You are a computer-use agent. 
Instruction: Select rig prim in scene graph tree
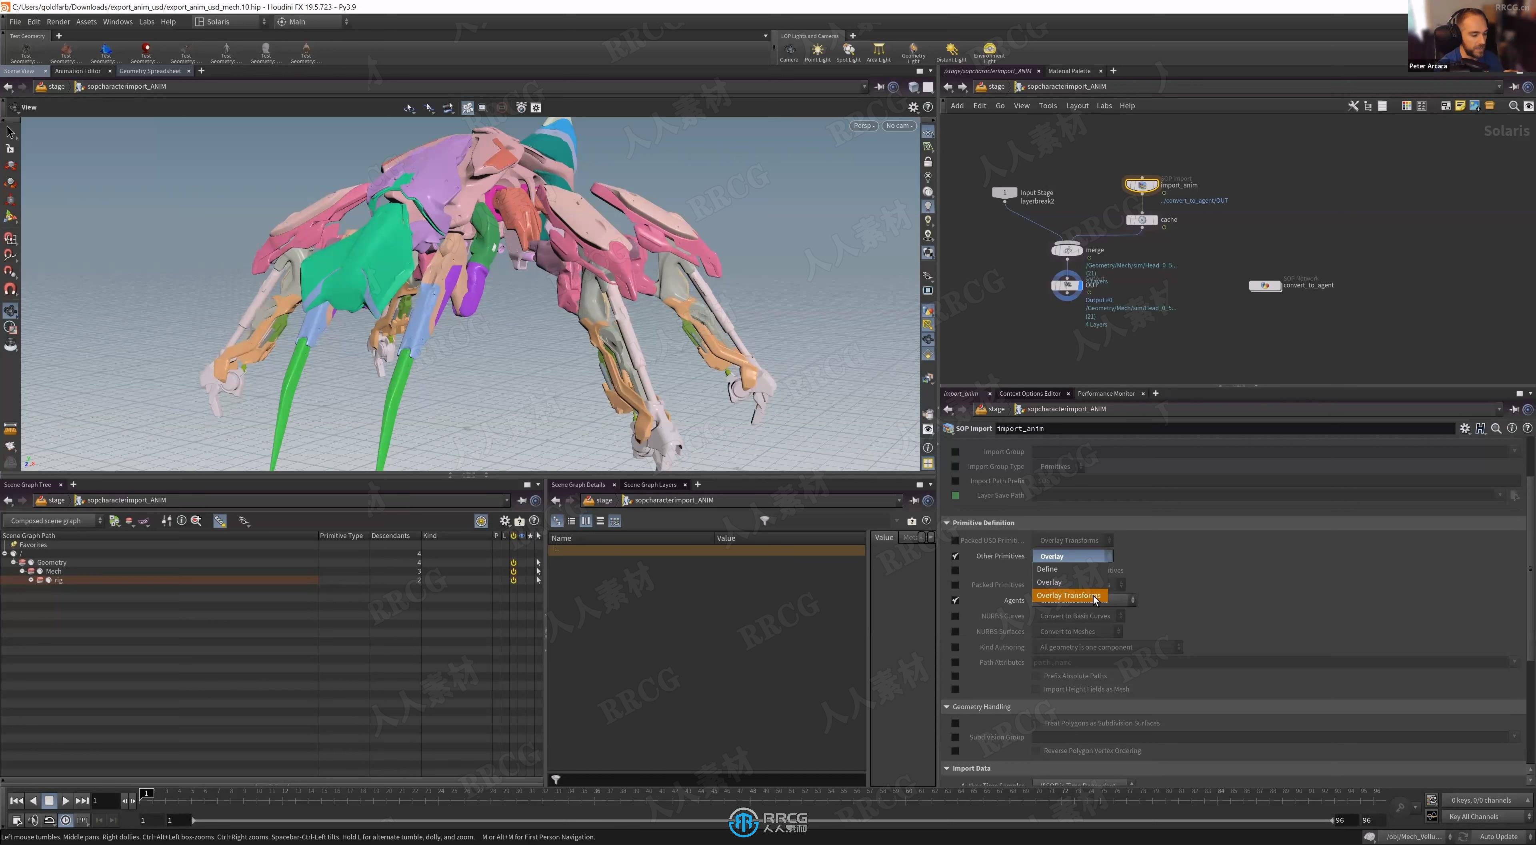point(58,580)
